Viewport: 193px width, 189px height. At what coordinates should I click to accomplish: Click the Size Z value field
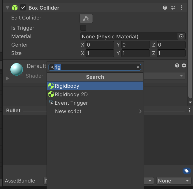pyautogui.click(x=171, y=53)
